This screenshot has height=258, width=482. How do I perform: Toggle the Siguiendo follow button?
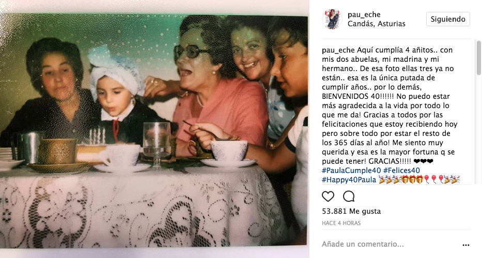(448, 19)
